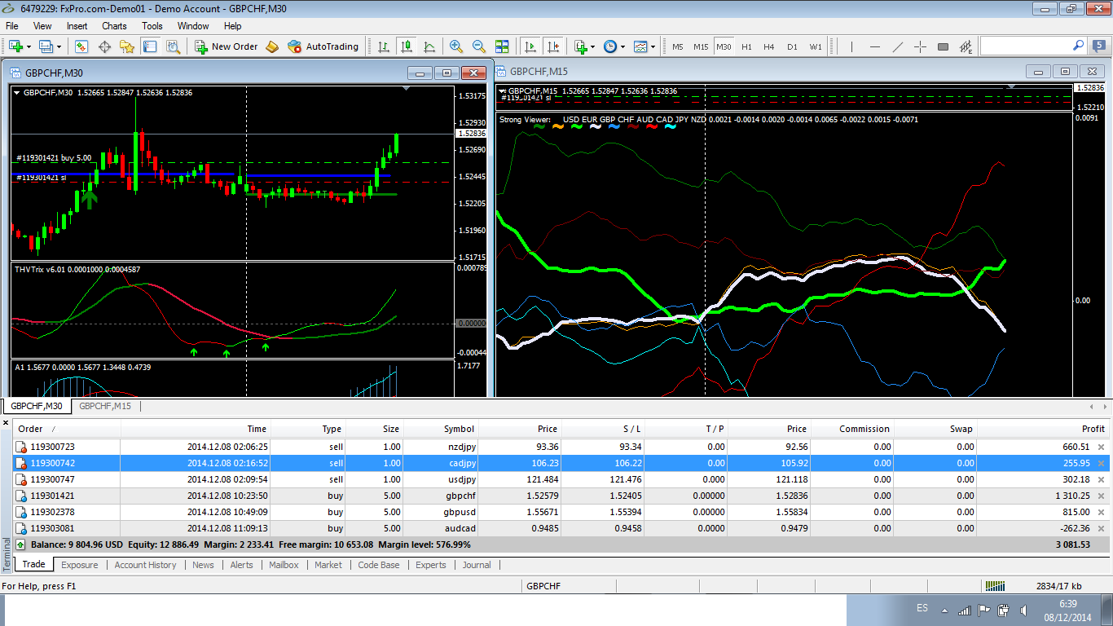
Task: Select the trendline drawing tool
Action: [898, 46]
